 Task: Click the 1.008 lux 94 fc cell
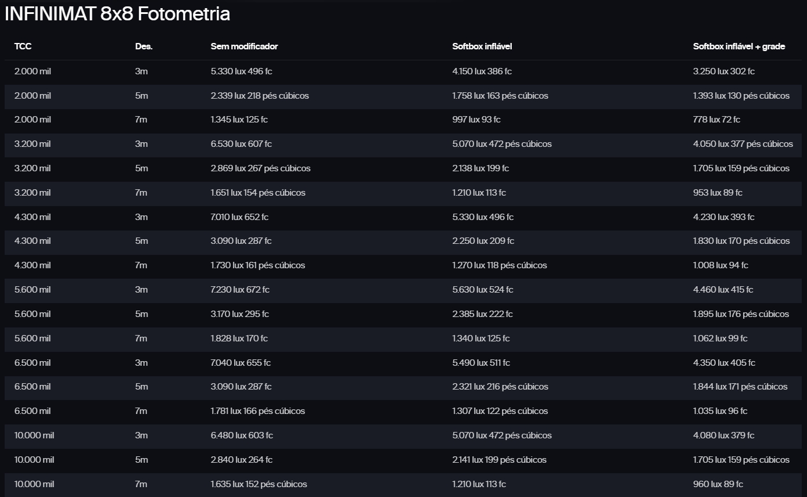(720, 265)
